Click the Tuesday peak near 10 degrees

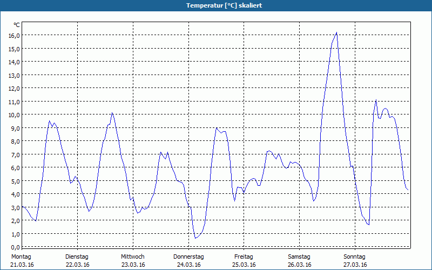tap(112, 113)
